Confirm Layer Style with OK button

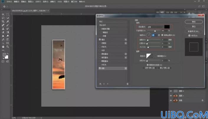tap(194, 22)
